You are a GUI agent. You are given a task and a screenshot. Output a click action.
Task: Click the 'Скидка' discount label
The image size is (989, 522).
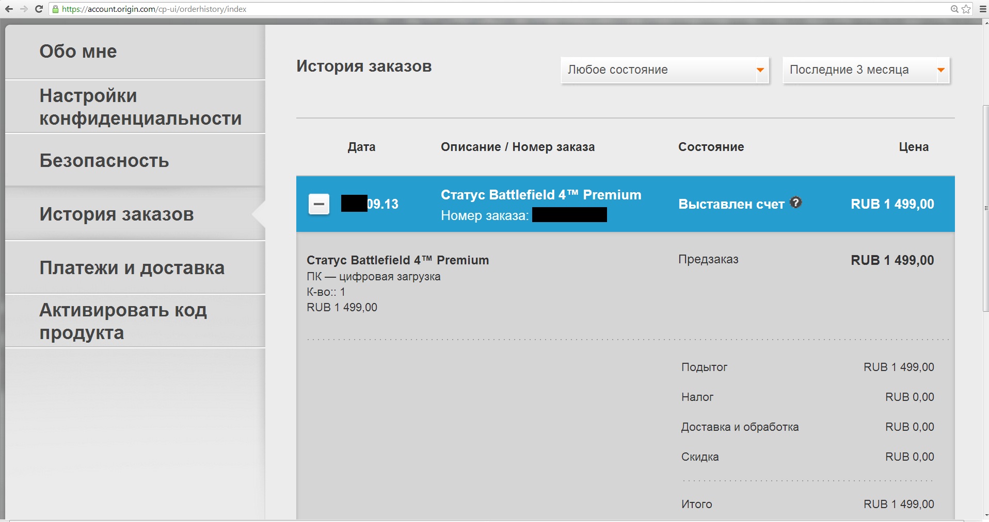point(700,457)
